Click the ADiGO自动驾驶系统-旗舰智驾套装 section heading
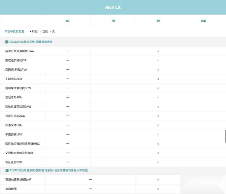The height and width of the screenshot is (194, 226). 49,170
